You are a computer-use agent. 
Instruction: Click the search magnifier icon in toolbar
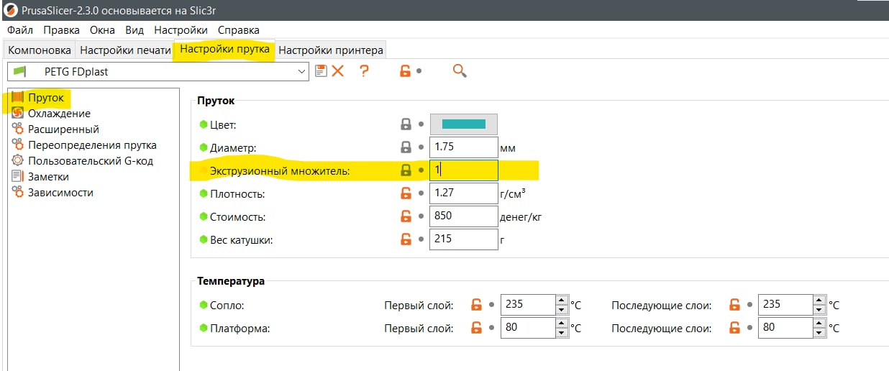click(460, 70)
